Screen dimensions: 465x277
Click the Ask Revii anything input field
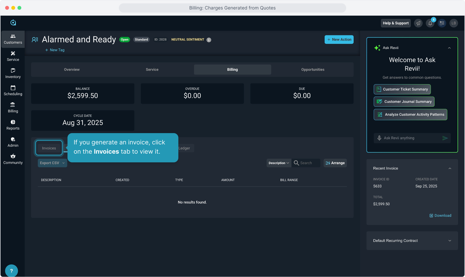click(411, 138)
